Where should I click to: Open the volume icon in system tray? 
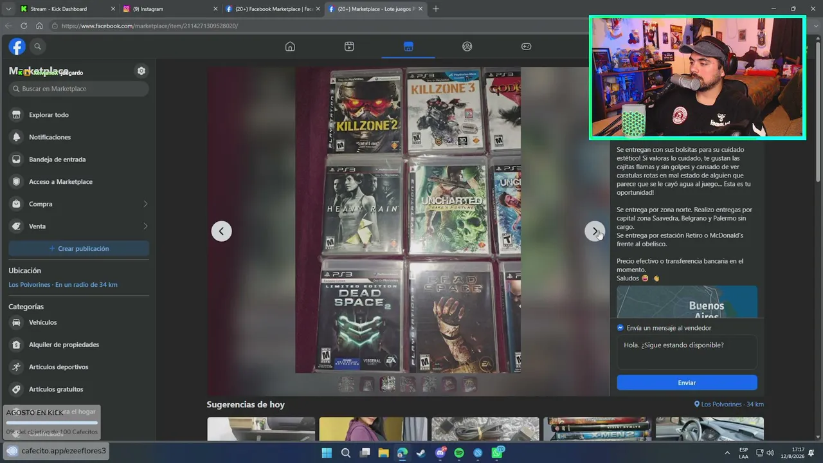[x=770, y=453]
